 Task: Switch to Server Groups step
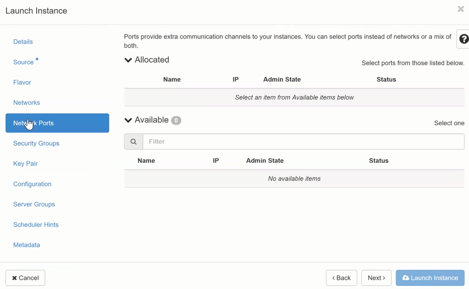(34, 204)
